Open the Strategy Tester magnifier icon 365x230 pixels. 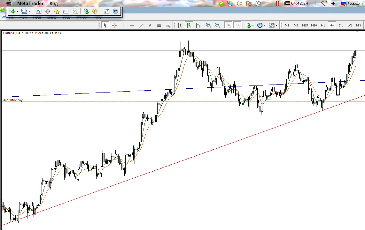[74, 11]
